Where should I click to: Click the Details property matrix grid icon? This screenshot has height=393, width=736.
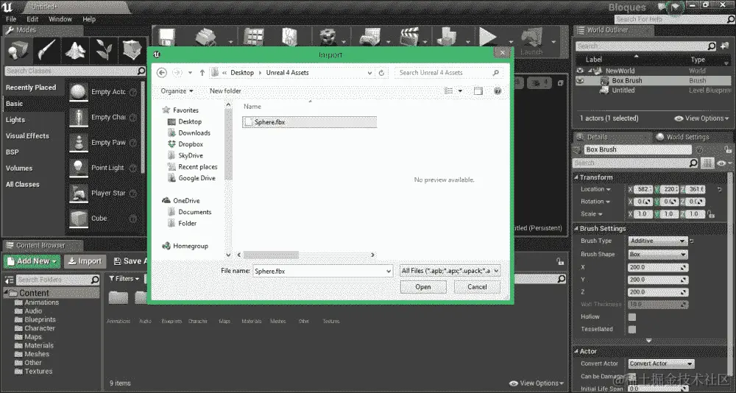(707, 163)
